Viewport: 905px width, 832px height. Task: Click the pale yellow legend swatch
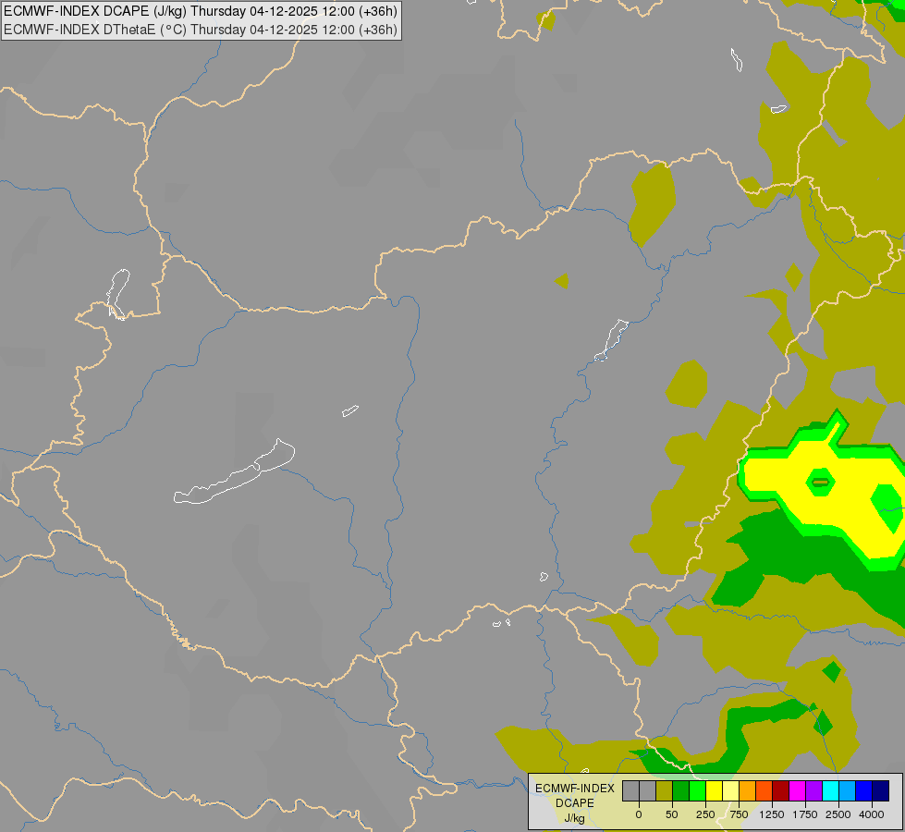pos(730,791)
